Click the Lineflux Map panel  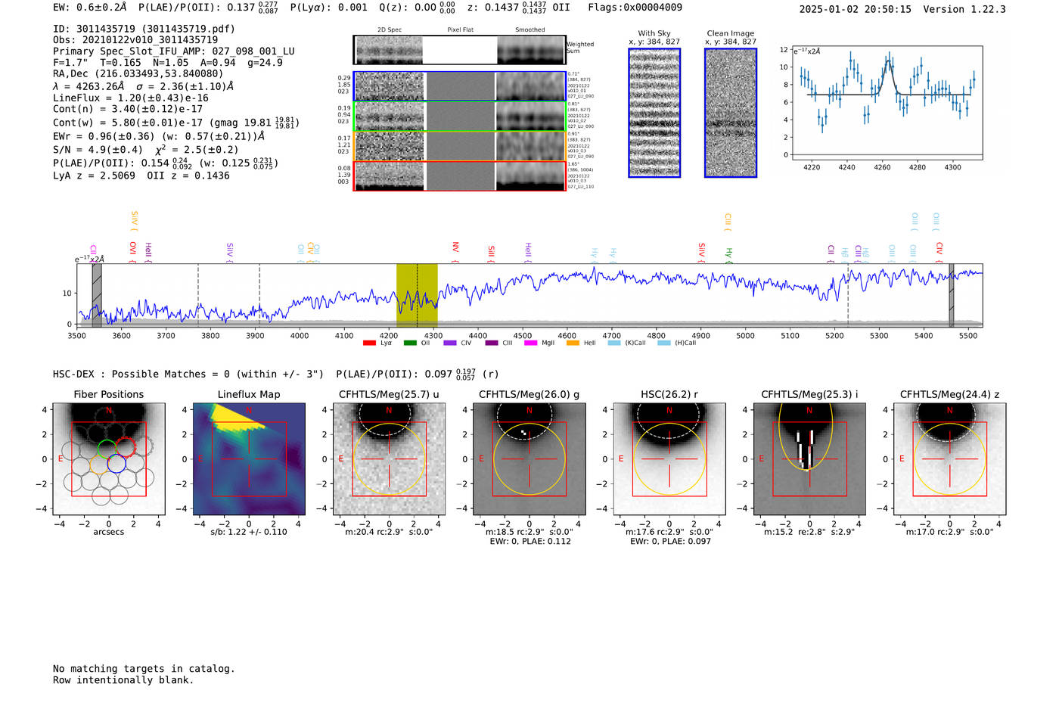point(249,458)
